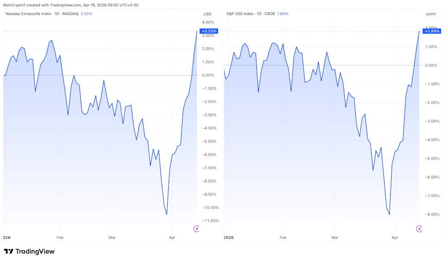Viewport: 446px width, 261px height.
Task: Click the lightning icon on the S&P 500 chart
Action: (x=419, y=229)
